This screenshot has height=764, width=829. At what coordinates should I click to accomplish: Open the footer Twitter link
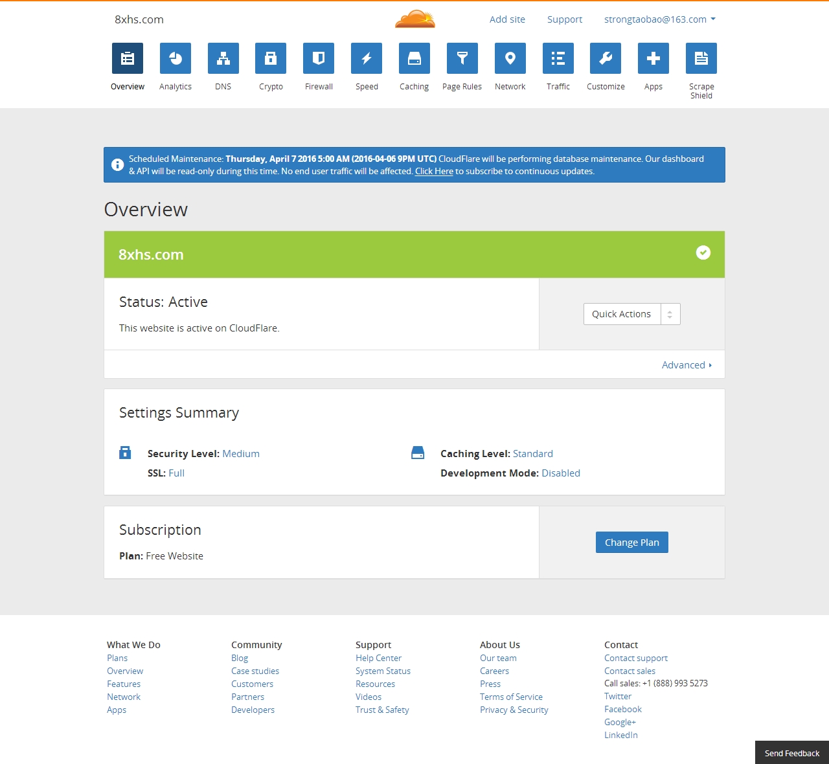(618, 696)
